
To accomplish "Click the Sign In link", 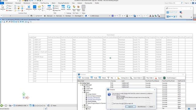I will (x=187, y=3).
